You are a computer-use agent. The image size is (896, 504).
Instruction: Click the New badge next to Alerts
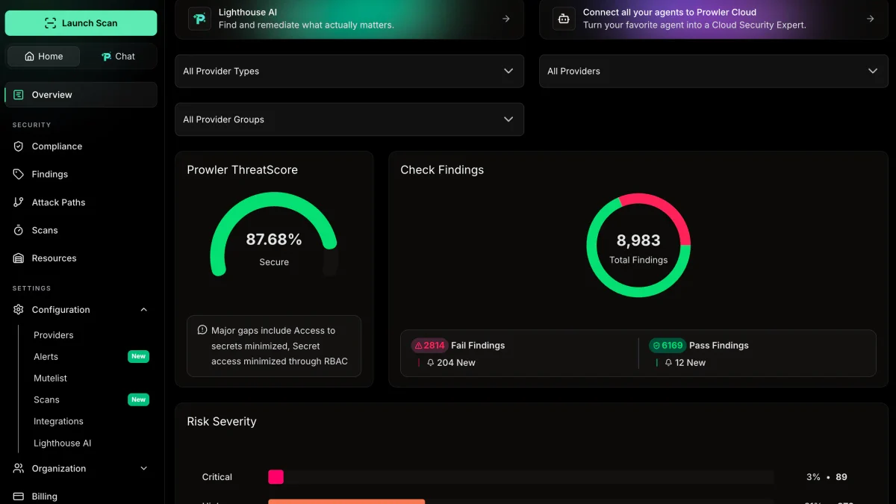tap(139, 357)
